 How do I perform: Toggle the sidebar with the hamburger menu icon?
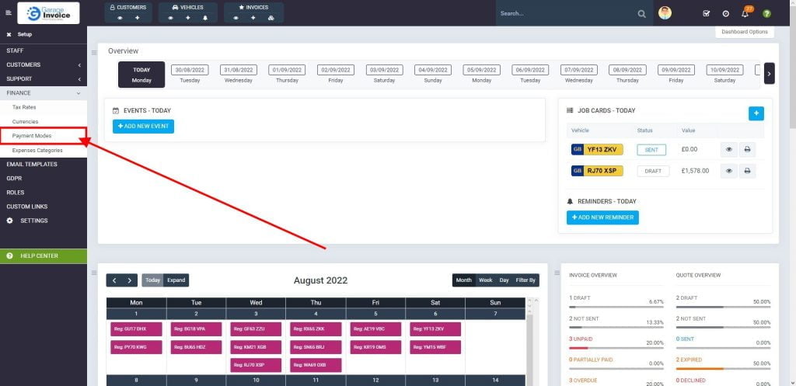tap(9, 13)
